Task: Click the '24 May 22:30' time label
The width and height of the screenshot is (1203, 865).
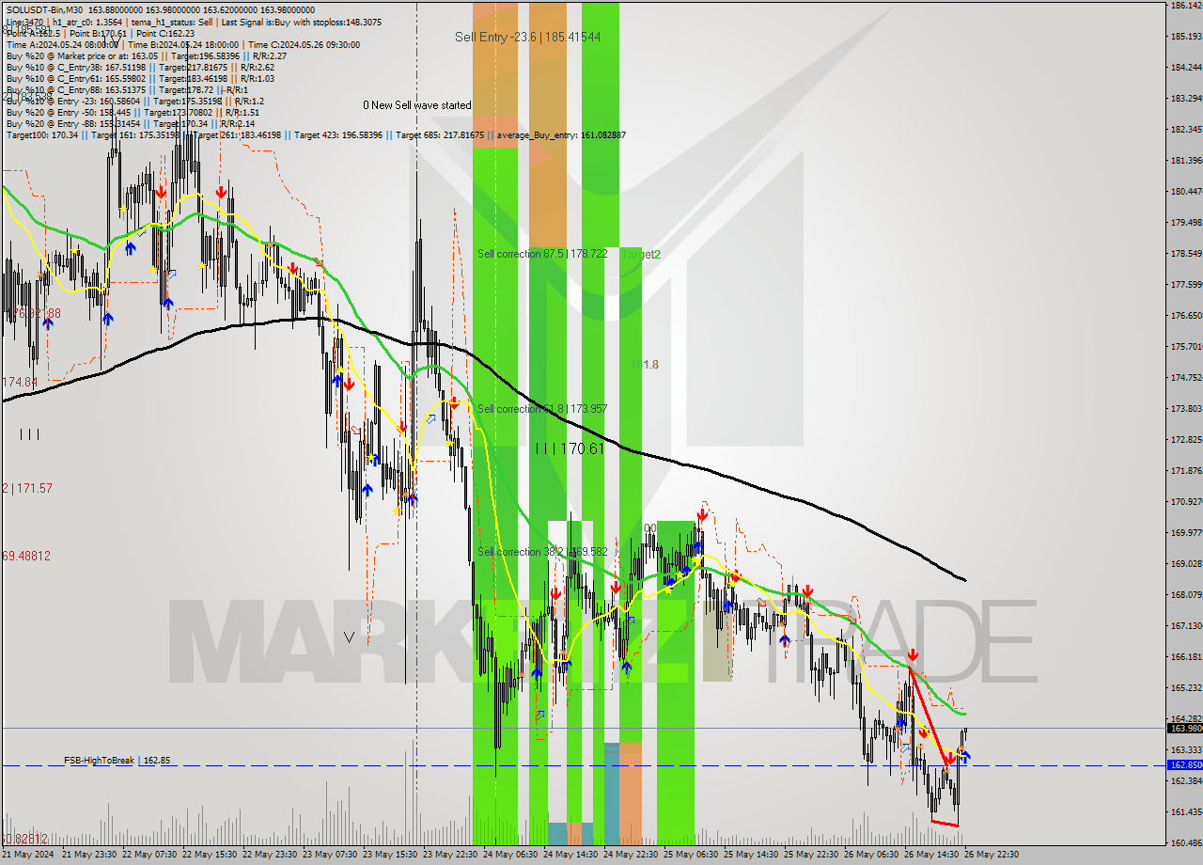Action: coord(631,855)
